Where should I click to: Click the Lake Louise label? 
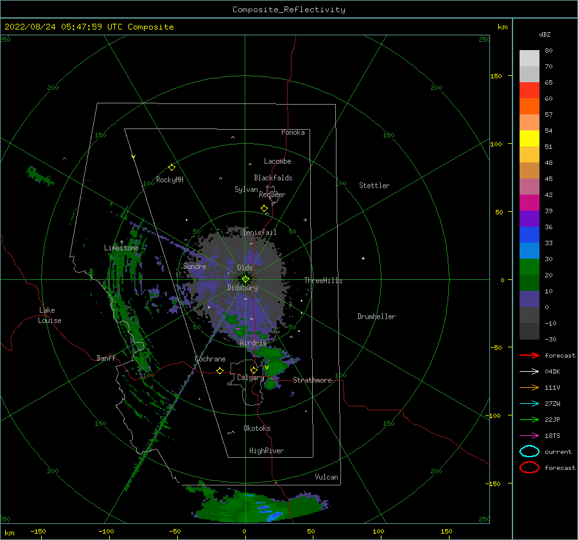click(49, 315)
